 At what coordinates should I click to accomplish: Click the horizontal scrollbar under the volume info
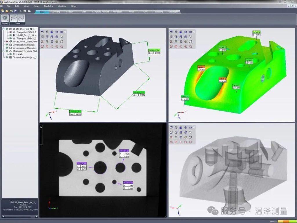pos(19,216)
